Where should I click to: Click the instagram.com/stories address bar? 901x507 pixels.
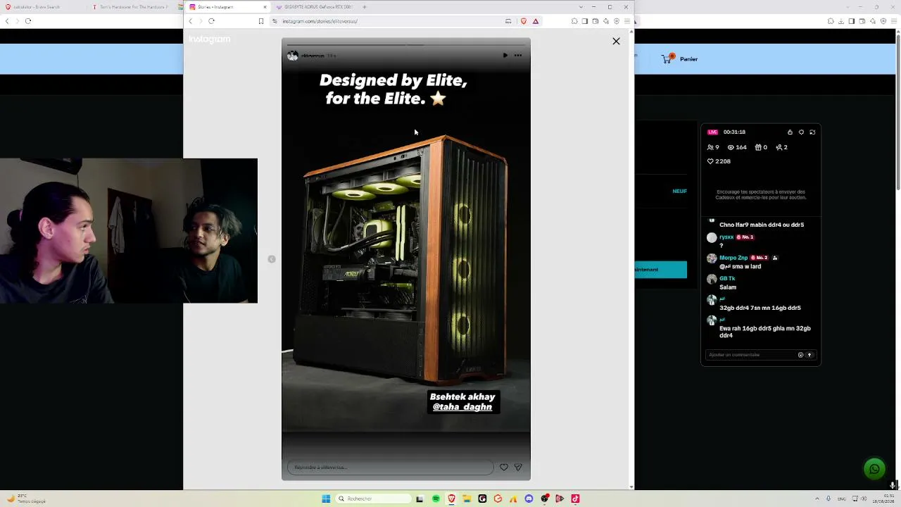pyautogui.click(x=391, y=21)
